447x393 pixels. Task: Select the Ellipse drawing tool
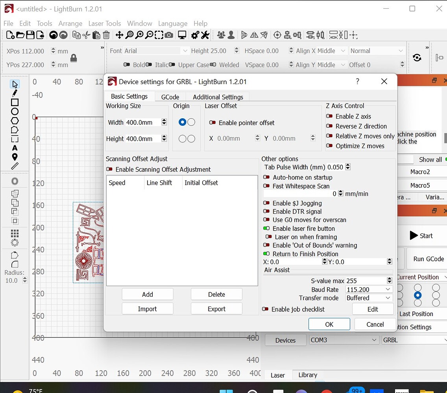click(x=15, y=111)
